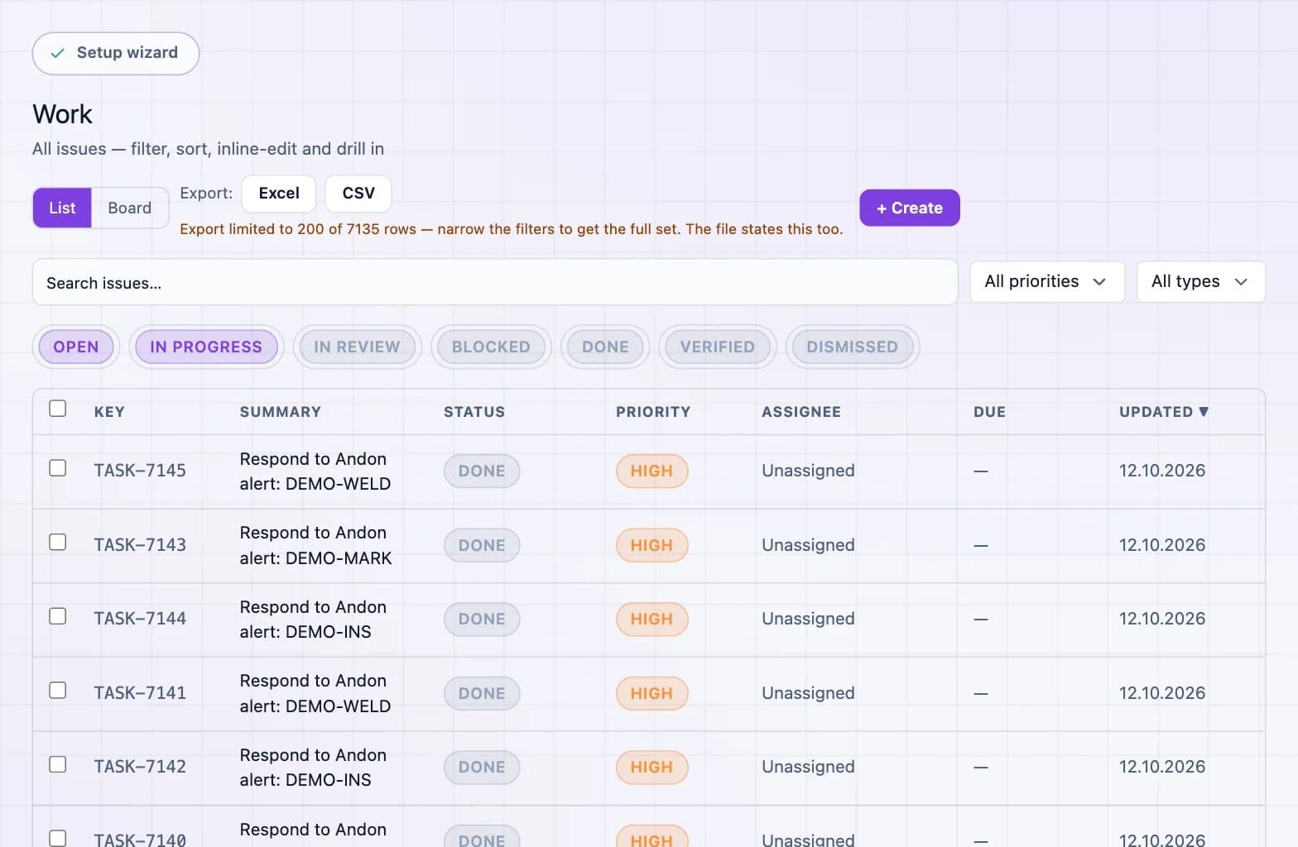Click the DONE badge in TASK-7142 row
The image size is (1298, 847).
coord(482,767)
